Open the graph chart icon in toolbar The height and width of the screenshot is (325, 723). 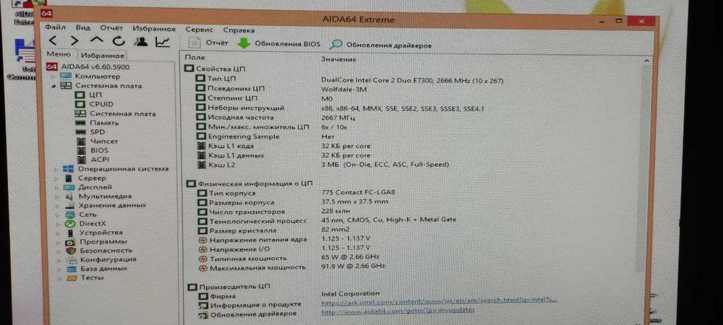(x=162, y=42)
